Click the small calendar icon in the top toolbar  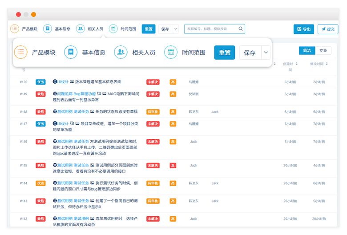113,29
